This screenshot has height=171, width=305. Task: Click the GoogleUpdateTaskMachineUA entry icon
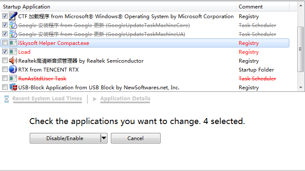13,34
